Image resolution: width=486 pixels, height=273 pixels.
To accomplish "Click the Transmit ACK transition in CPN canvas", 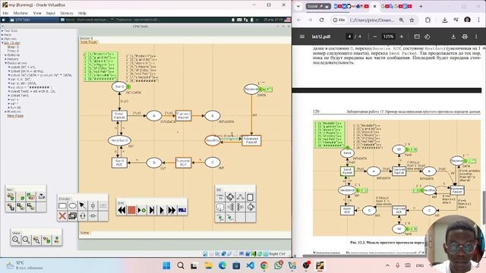I will tap(183, 162).
